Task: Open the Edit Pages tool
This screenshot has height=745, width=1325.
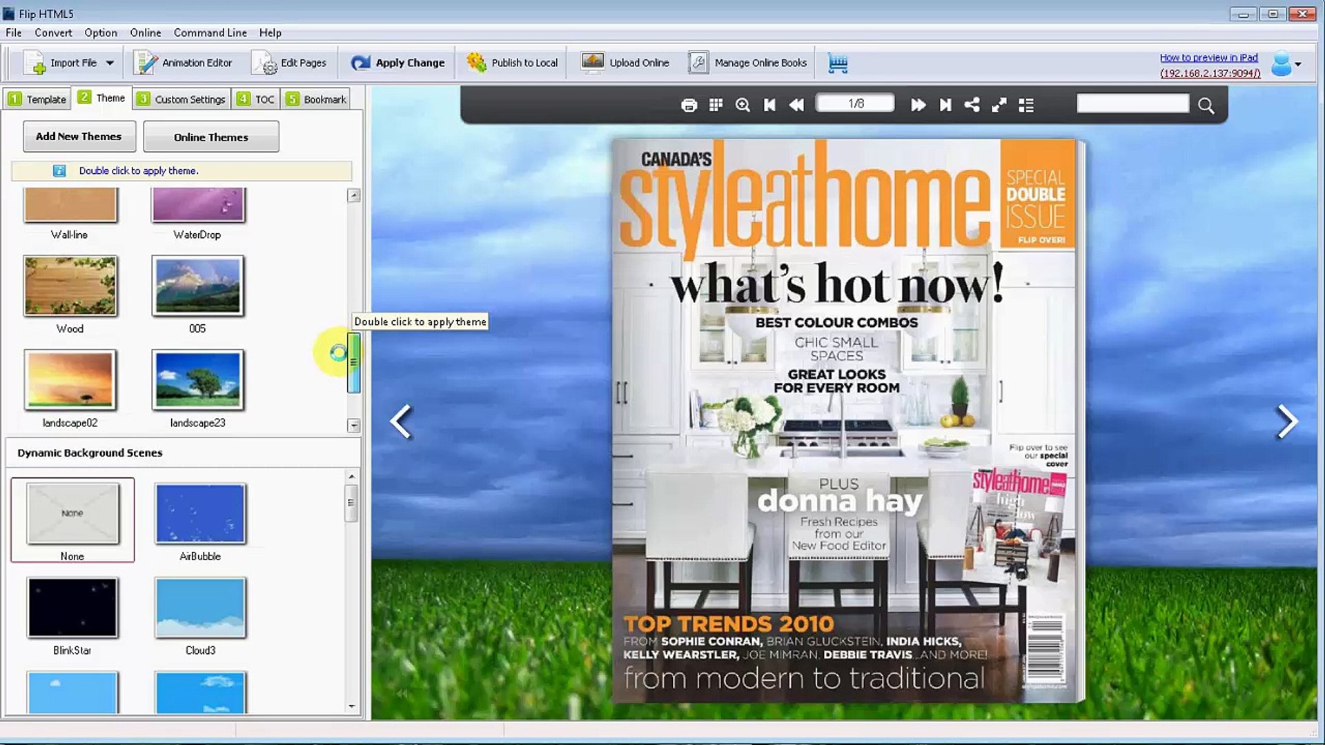Action: 288,63
